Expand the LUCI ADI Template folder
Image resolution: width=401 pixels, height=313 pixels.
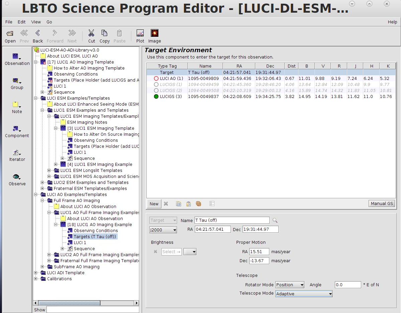click(36, 273)
